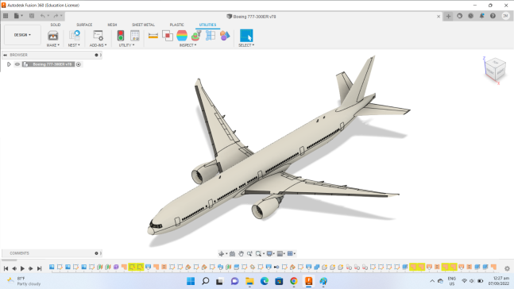Switch to the Mesh tab
The width and height of the screenshot is (514, 289).
click(112, 25)
